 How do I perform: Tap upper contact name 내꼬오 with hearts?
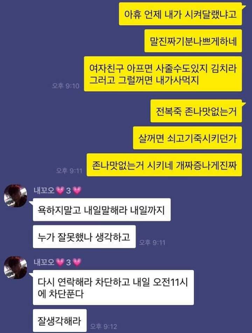(x=58, y=191)
